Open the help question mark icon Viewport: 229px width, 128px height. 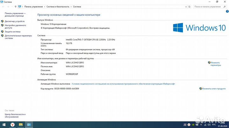[x=227, y=11]
